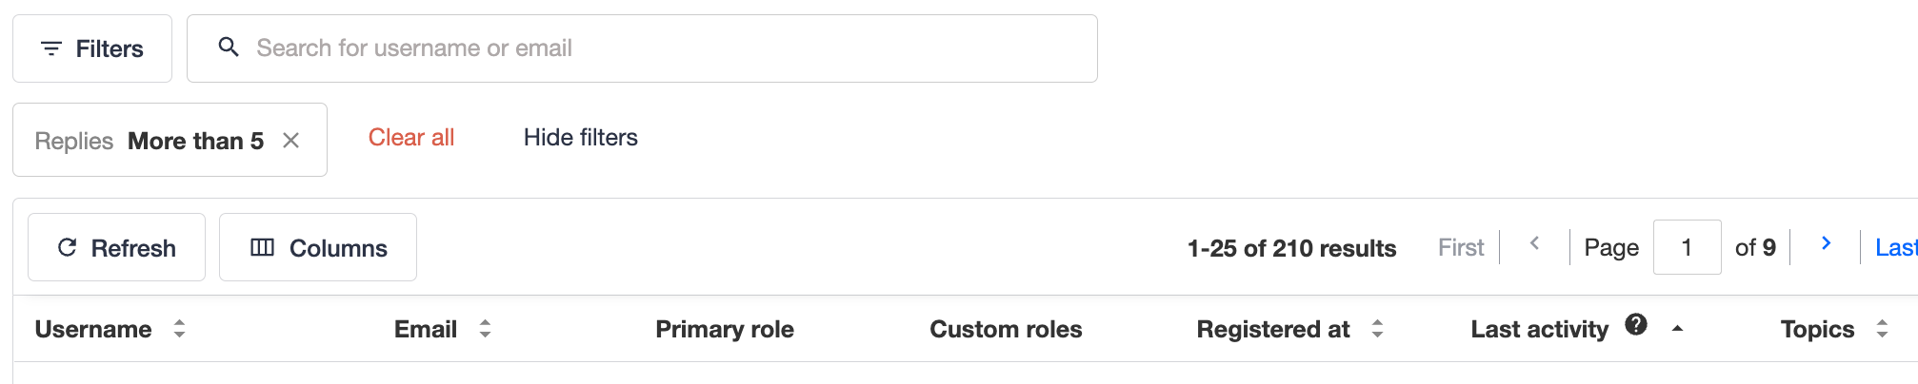Image resolution: width=1918 pixels, height=384 pixels.
Task: Focus the username or email search field
Action: click(x=642, y=48)
